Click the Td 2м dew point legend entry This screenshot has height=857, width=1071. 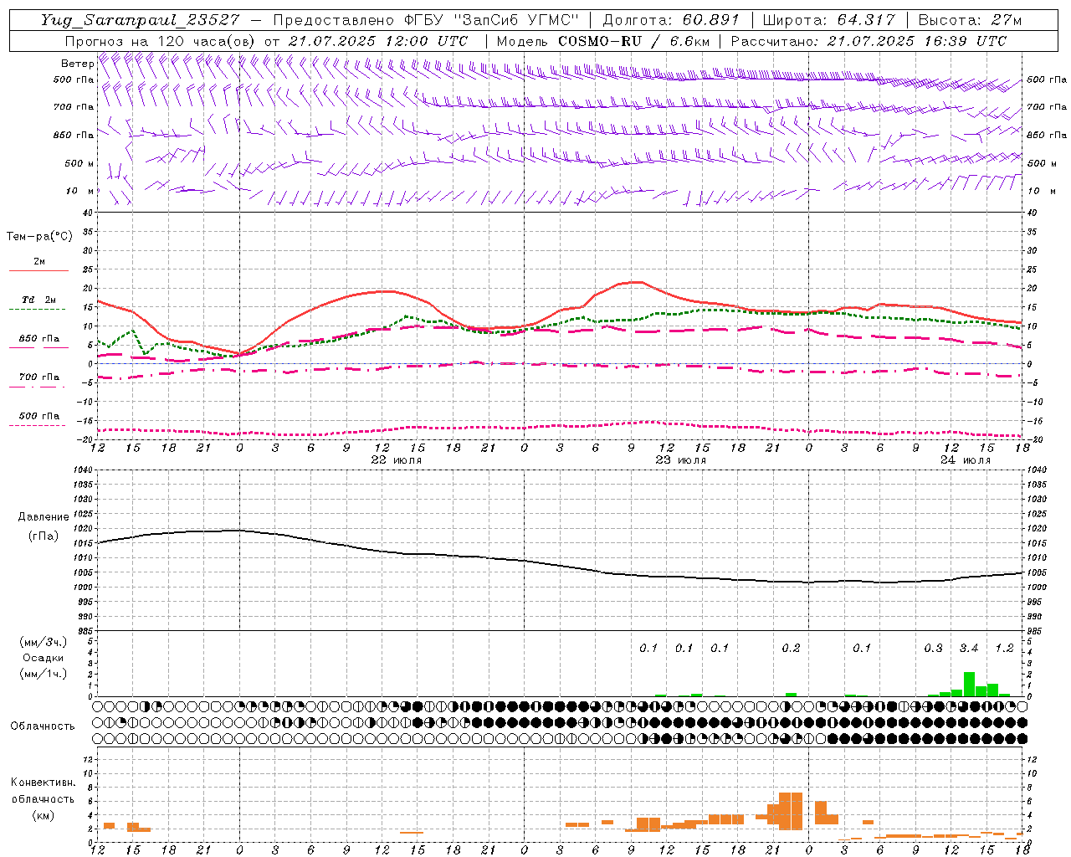click(x=38, y=300)
